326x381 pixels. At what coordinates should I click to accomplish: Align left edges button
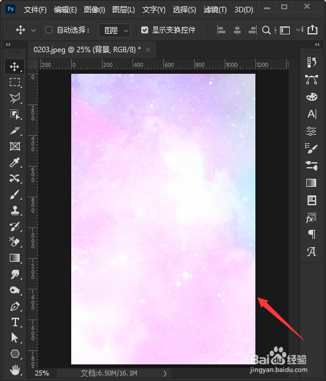pos(221,30)
